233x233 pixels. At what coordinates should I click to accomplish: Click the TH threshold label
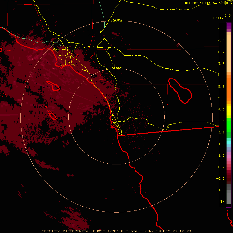(222, 202)
